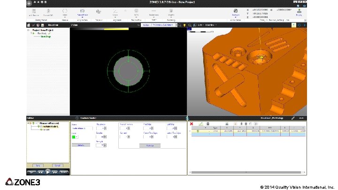The width and height of the screenshot is (338, 190).
Task: Click the first yellow data row in points table
Action: click(248, 131)
